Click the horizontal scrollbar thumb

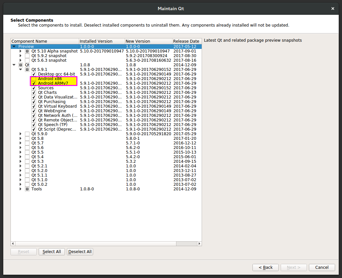tap(95, 244)
